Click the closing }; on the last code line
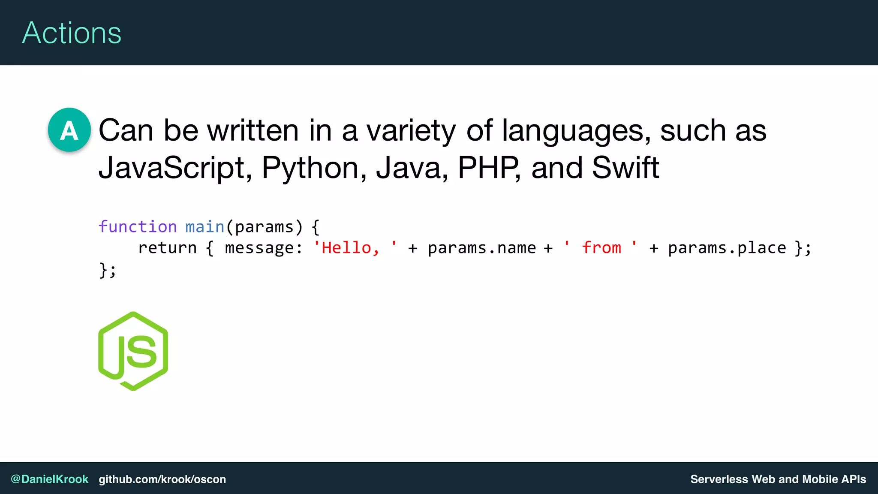The width and height of the screenshot is (878, 494). (x=107, y=270)
